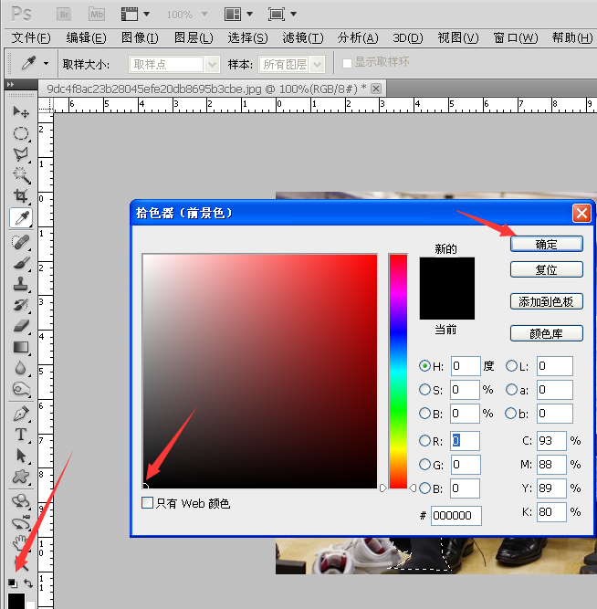Select the Gradient tool

21,347
